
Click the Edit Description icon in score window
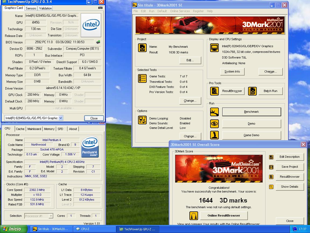[271, 157]
